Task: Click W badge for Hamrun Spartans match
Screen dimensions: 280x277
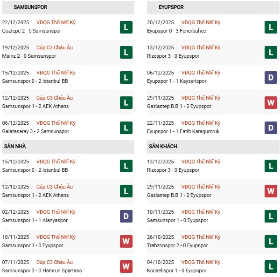Action: [x=126, y=267]
